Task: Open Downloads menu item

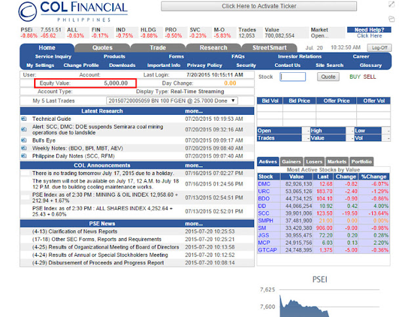Action: click(x=122, y=66)
